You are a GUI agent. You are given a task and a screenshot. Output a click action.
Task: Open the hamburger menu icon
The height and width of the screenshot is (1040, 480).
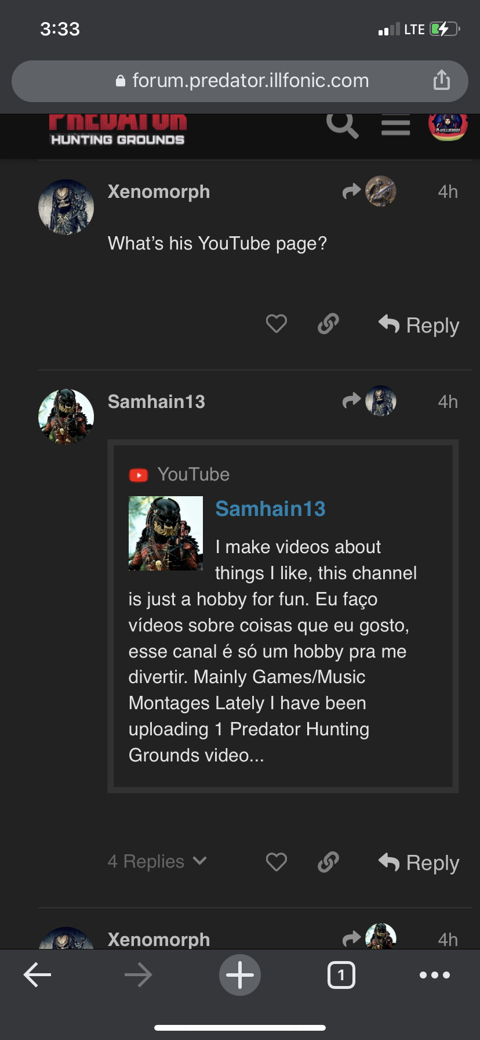396,125
